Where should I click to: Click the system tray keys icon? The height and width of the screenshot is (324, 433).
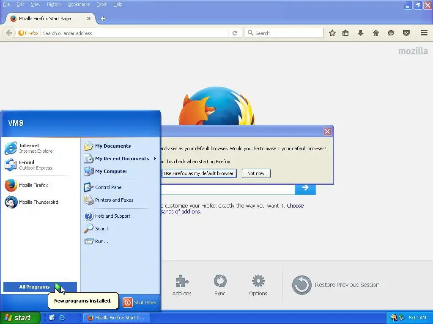pyautogui.click(x=394, y=318)
